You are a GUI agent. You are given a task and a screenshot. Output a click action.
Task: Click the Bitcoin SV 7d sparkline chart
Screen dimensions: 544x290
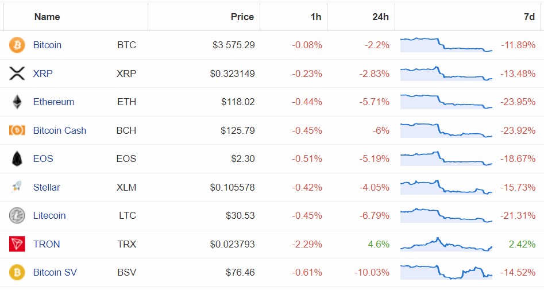(x=446, y=272)
